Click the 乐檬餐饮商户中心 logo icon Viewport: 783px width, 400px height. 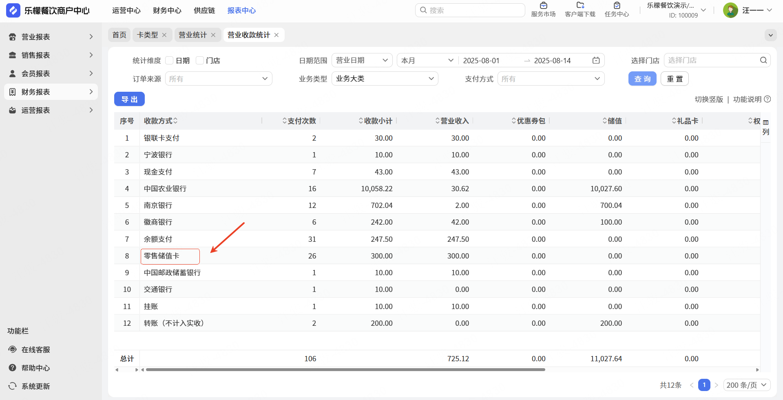pos(13,10)
